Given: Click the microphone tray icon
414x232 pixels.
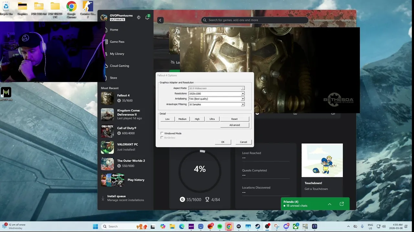Looking at the screenshot, I should [x=362, y=227].
